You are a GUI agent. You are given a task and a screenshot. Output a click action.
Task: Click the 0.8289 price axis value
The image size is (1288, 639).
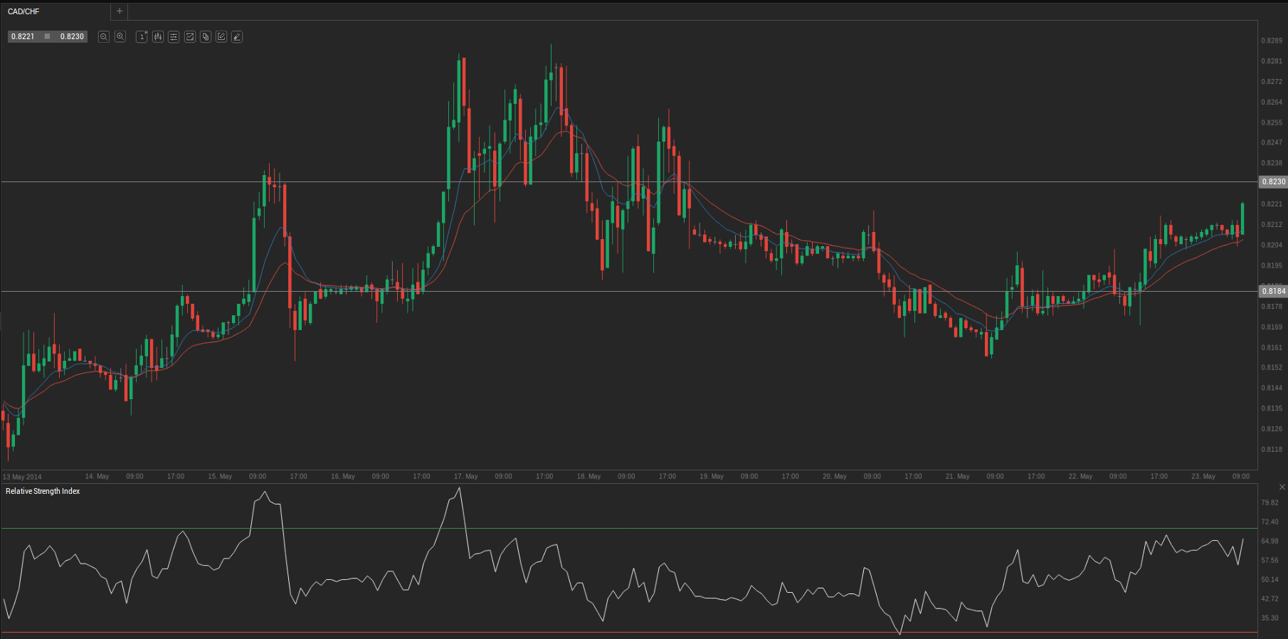point(1272,41)
